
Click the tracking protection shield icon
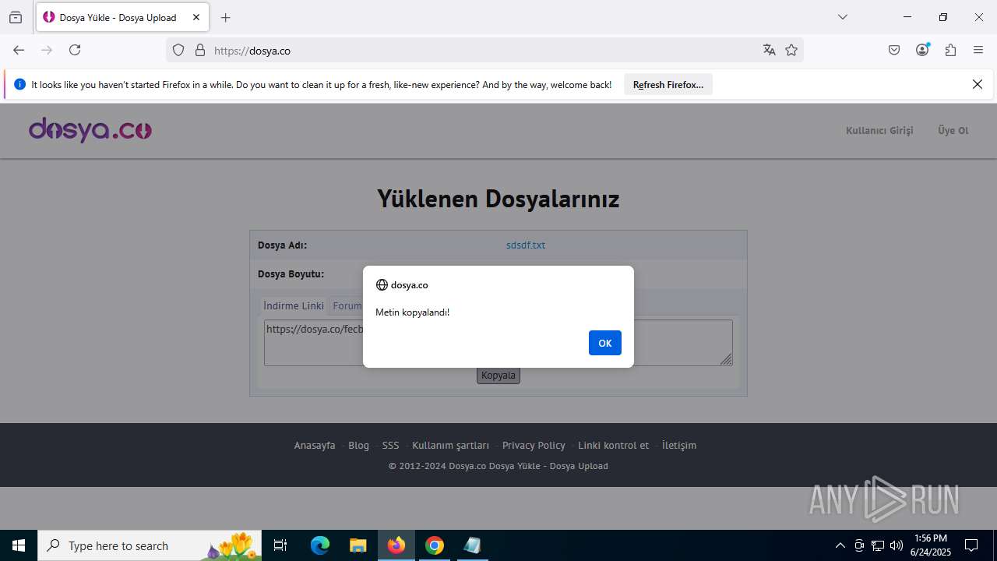point(178,50)
